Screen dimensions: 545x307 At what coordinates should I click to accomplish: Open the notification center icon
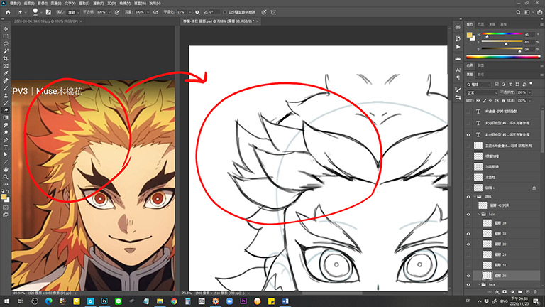tap(536, 301)
